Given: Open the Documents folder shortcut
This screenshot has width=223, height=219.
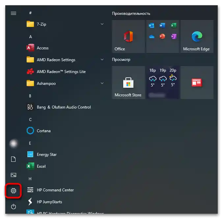Looking at the screenshot, I should [x=14, y=159].
